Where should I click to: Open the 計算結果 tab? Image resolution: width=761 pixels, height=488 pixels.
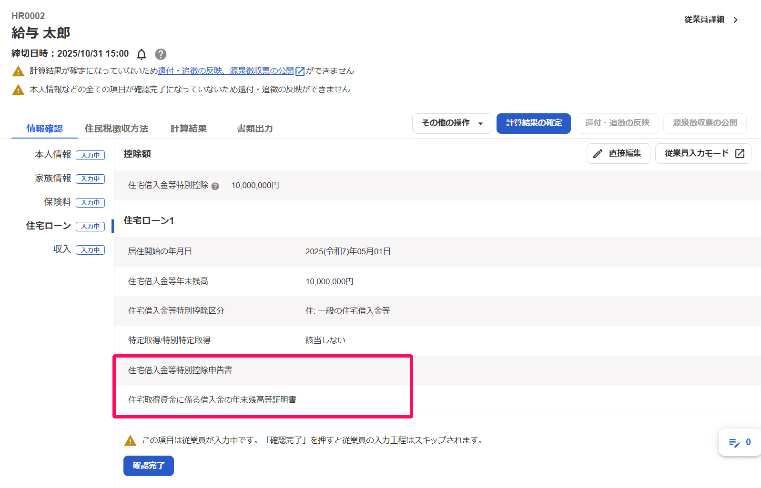coord(189,129)
